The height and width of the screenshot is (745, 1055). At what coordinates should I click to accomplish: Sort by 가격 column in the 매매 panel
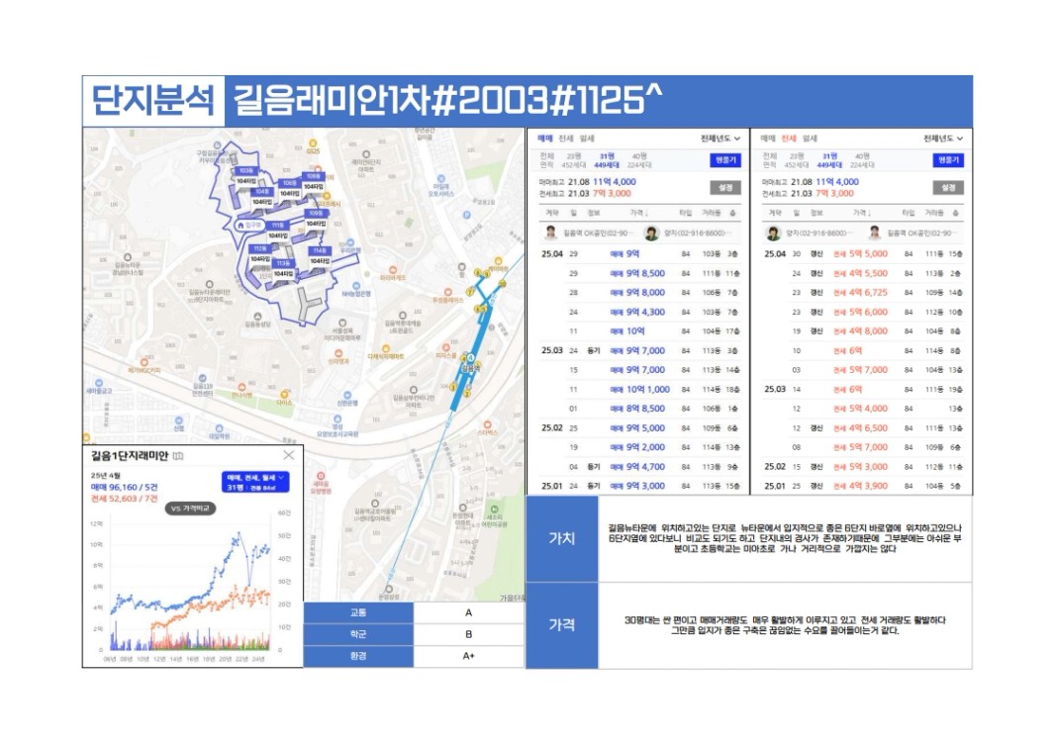coord(638,213)
